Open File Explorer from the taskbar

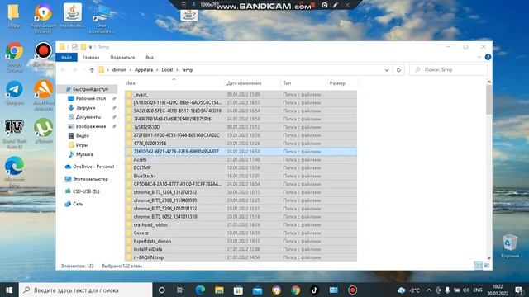tap(219, 290)
